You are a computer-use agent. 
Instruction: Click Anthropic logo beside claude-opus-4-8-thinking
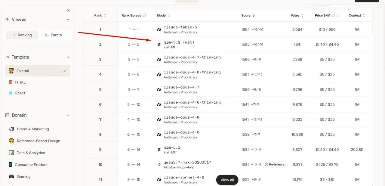tap(159, 75)
